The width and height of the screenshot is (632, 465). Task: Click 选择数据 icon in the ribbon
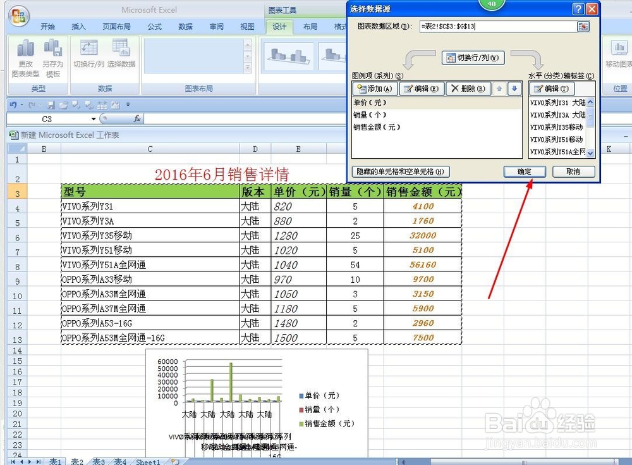point(121,53)
